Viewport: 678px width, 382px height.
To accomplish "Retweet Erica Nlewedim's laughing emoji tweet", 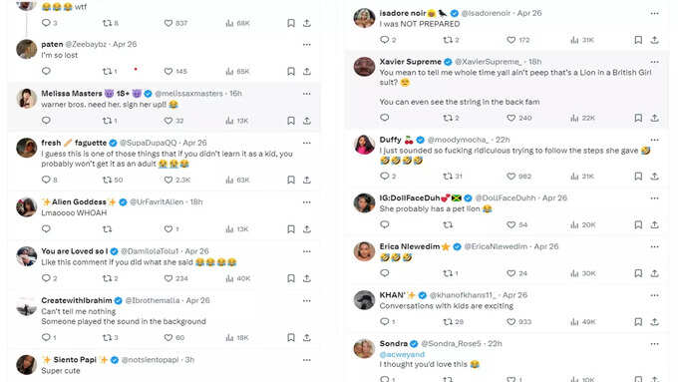I will [x=448, y=273].
